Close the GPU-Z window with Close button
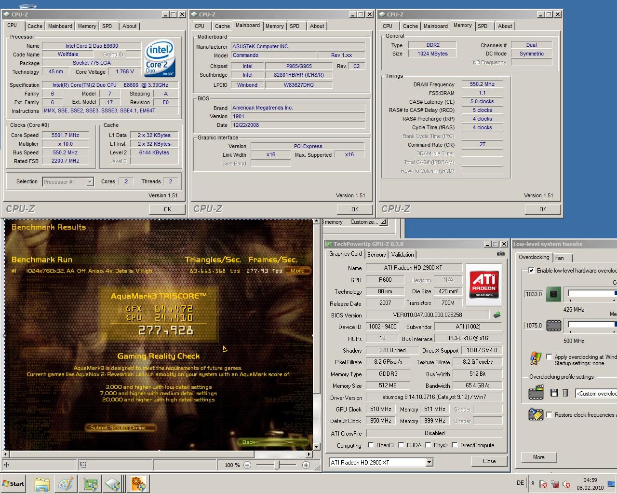The height and width of the screenshot is (494, 617). coord(489,461)
